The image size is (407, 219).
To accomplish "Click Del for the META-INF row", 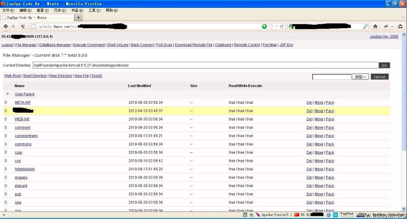I will tap(310, 103).
